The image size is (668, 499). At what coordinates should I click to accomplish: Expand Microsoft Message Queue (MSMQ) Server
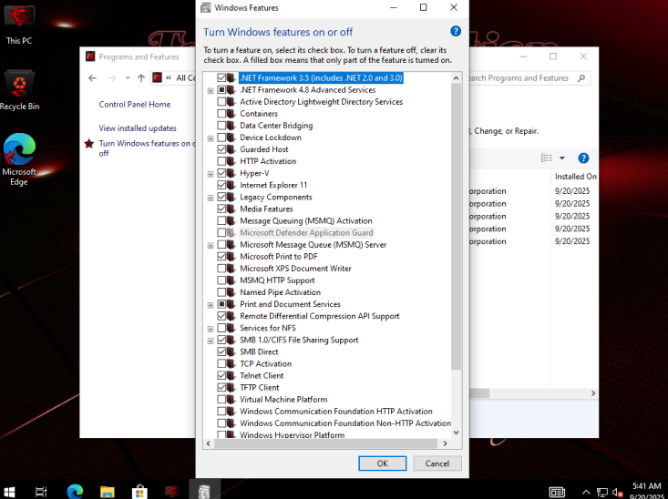[211, 245]
